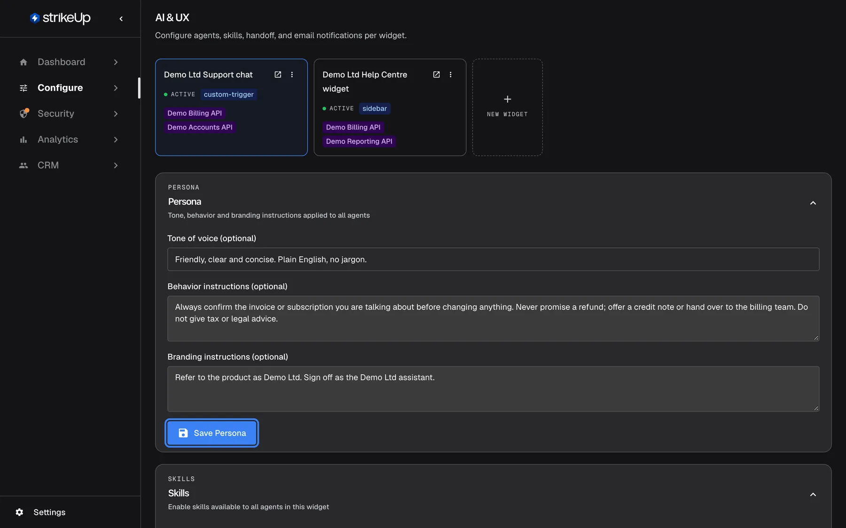Viewport: 846px width, 528px height.
Task: Click the Branding instructions text area
Action: [x=493, y=389]
